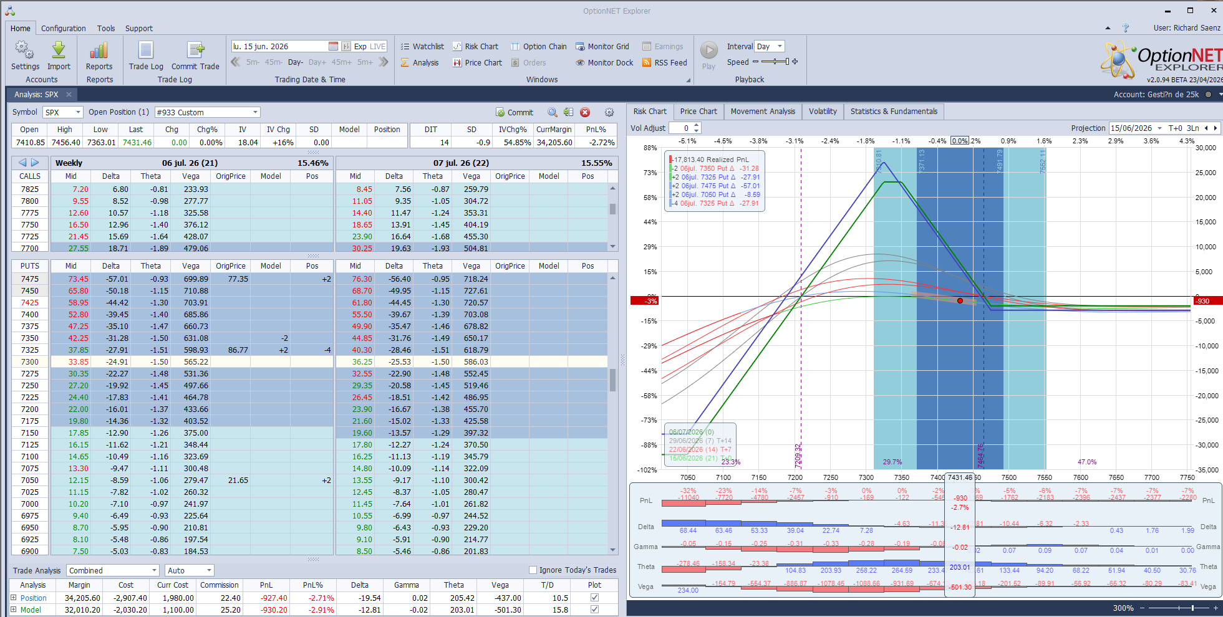Collapse the ribbon with the up arrow
Screen dimensions: 1223x617
[x=1108, y=28]
